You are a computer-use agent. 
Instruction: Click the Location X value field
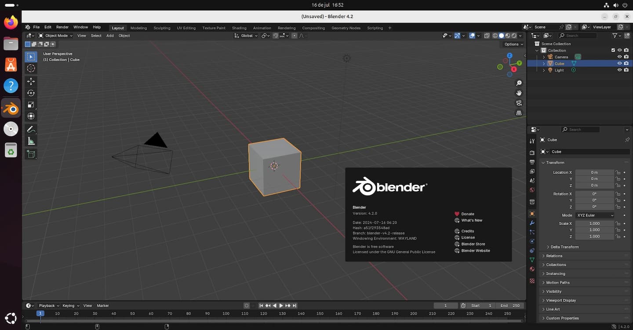pyautogui.click(x=594, y=172)
